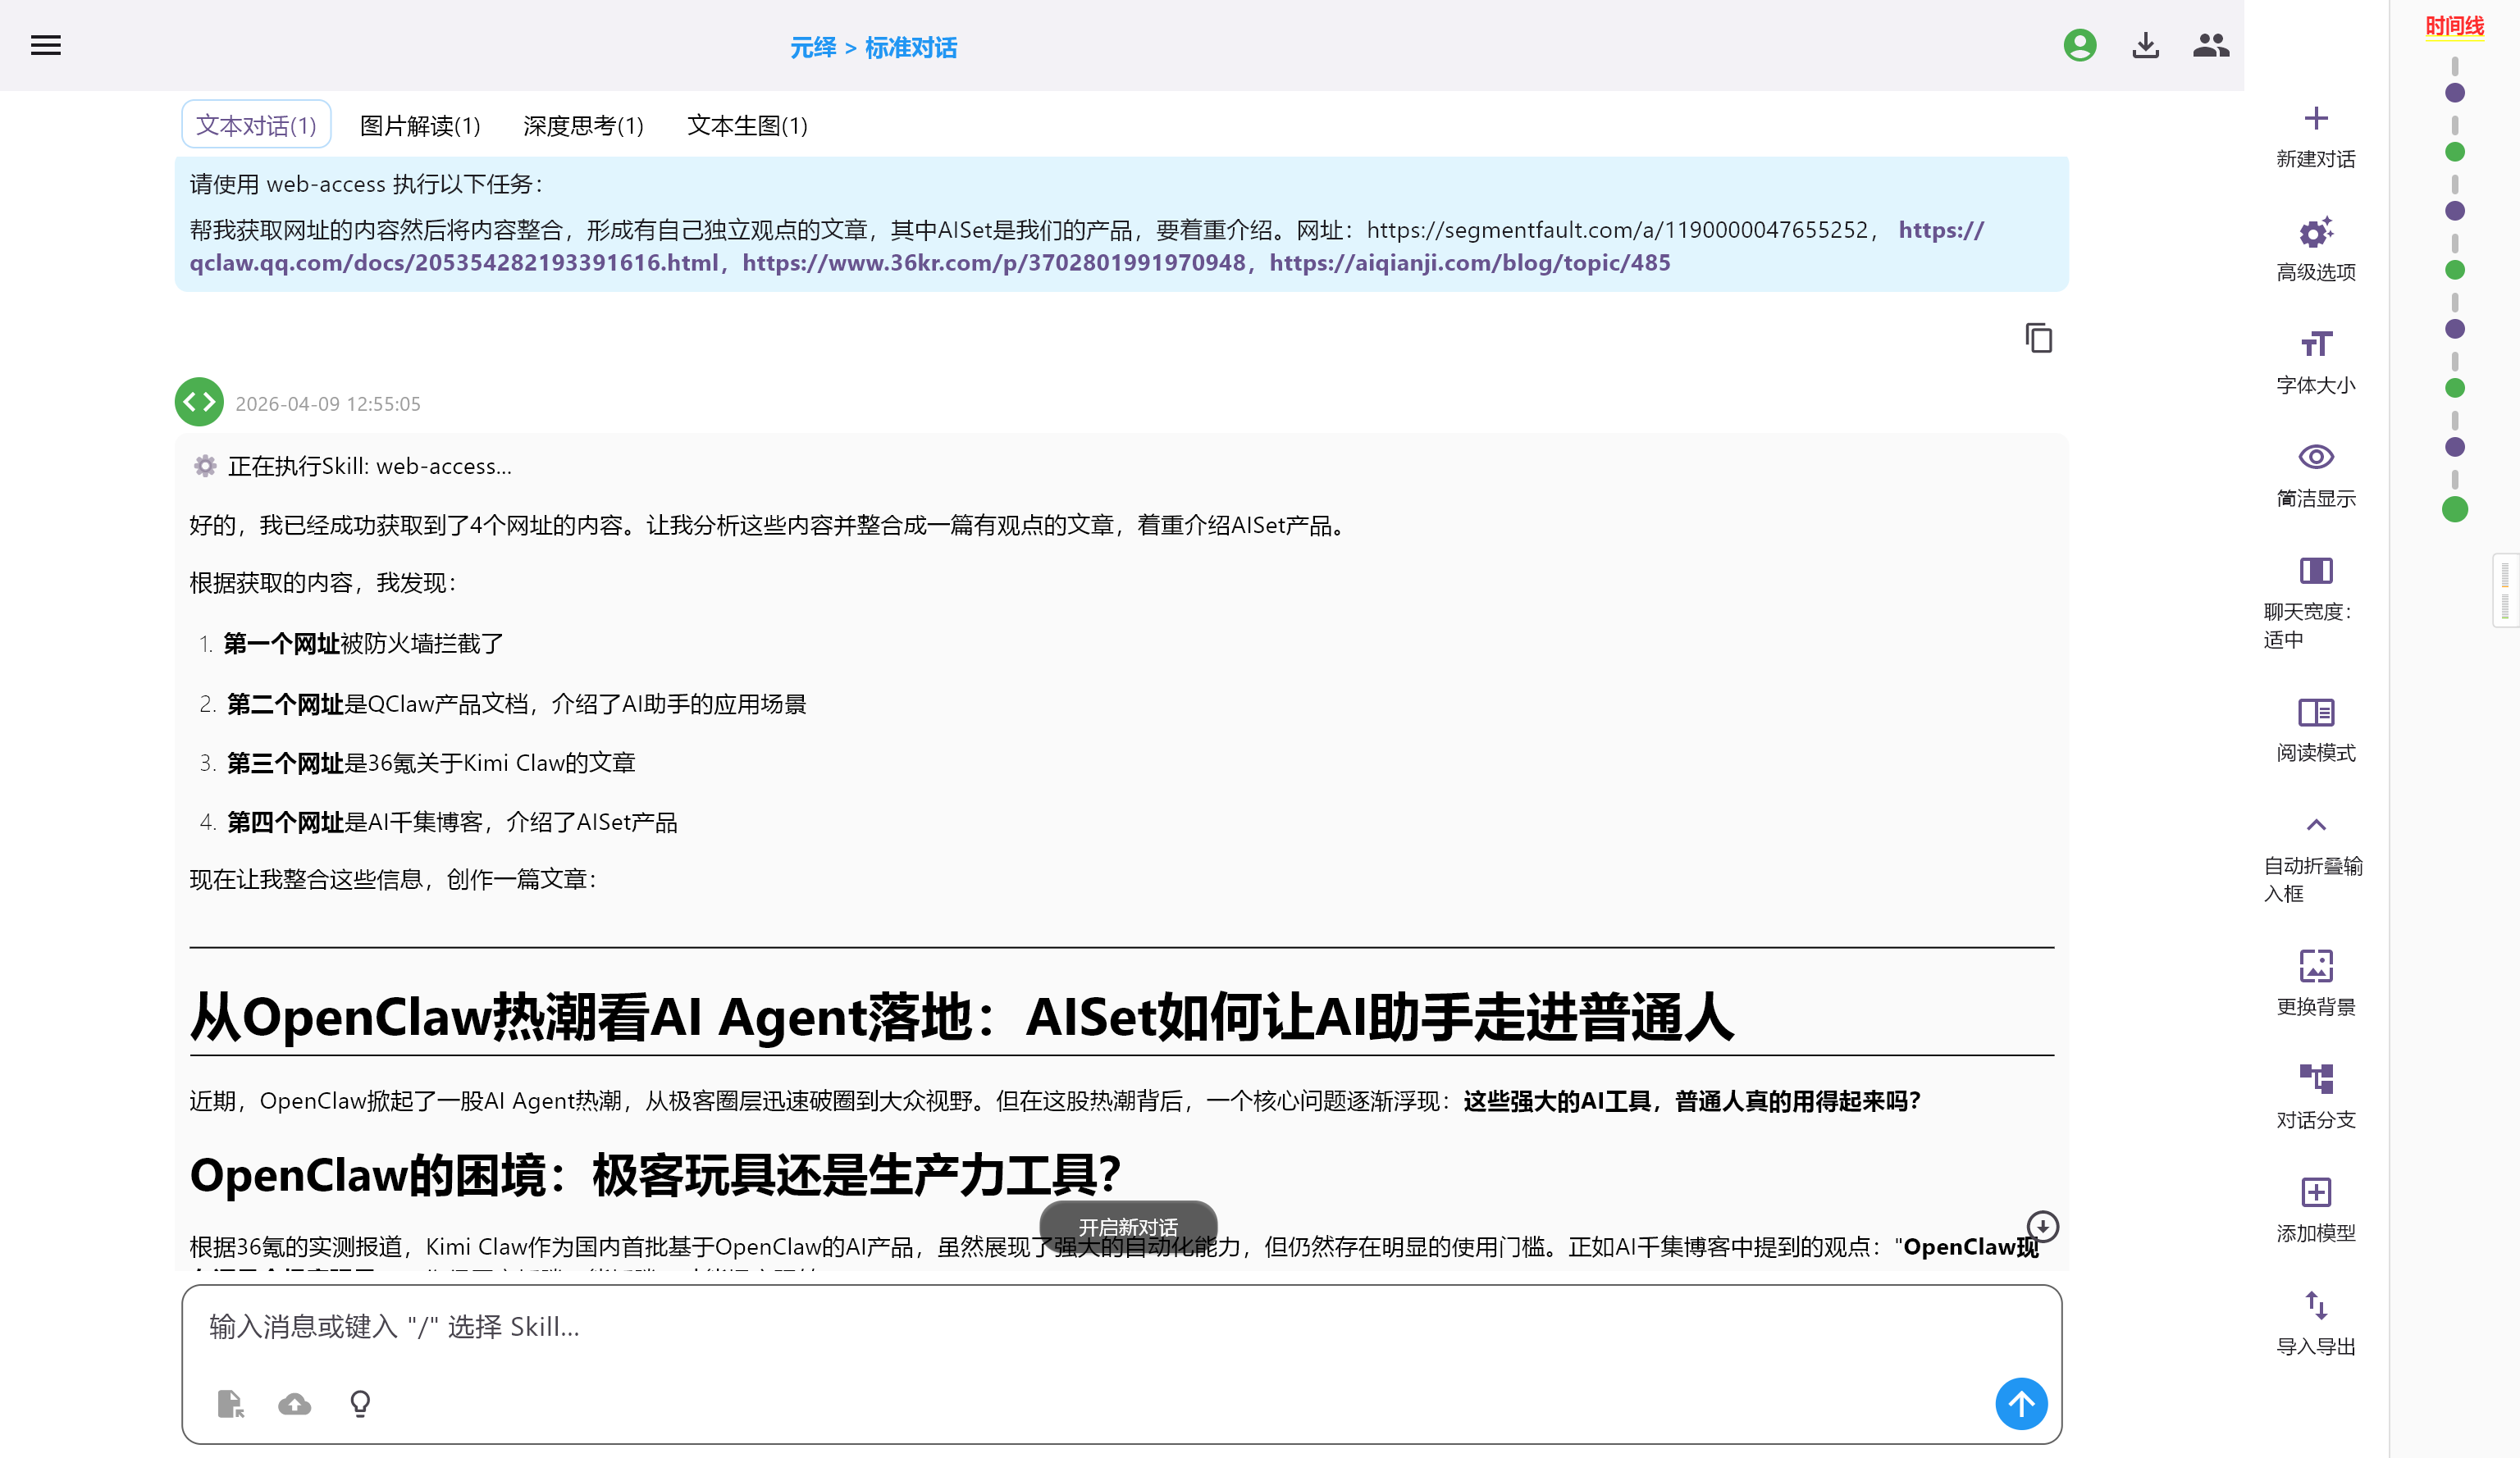
Task: Start a new chat with 新建对话
Action: point(2316,137)
